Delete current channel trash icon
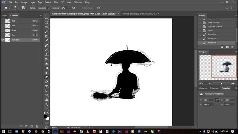Viewport: 238px width, 134px height. tap(36, 127)
